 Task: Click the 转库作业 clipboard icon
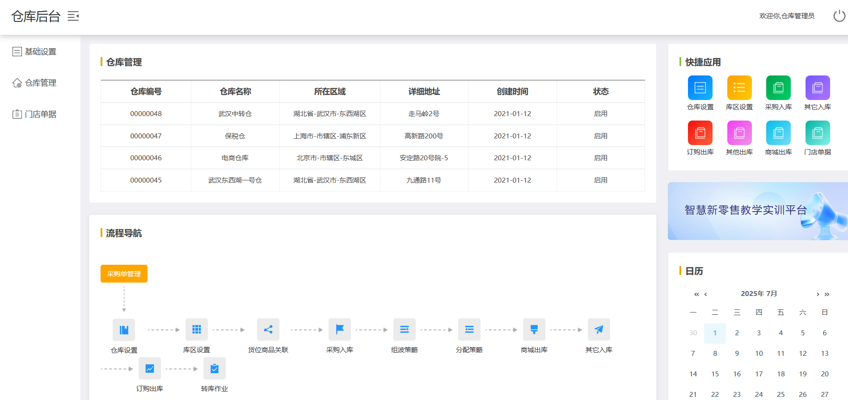215,369
